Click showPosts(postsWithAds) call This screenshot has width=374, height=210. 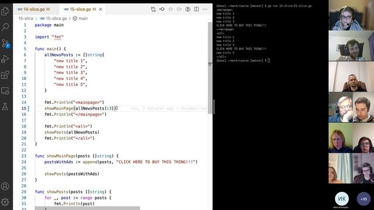pyautogui.click(x=72, y=174)
